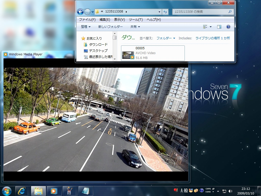Viewport: 261px width, 196px height.
Task: Open the ファイル(F) menu
Action: pyautogui.click(x=87, y=20)
